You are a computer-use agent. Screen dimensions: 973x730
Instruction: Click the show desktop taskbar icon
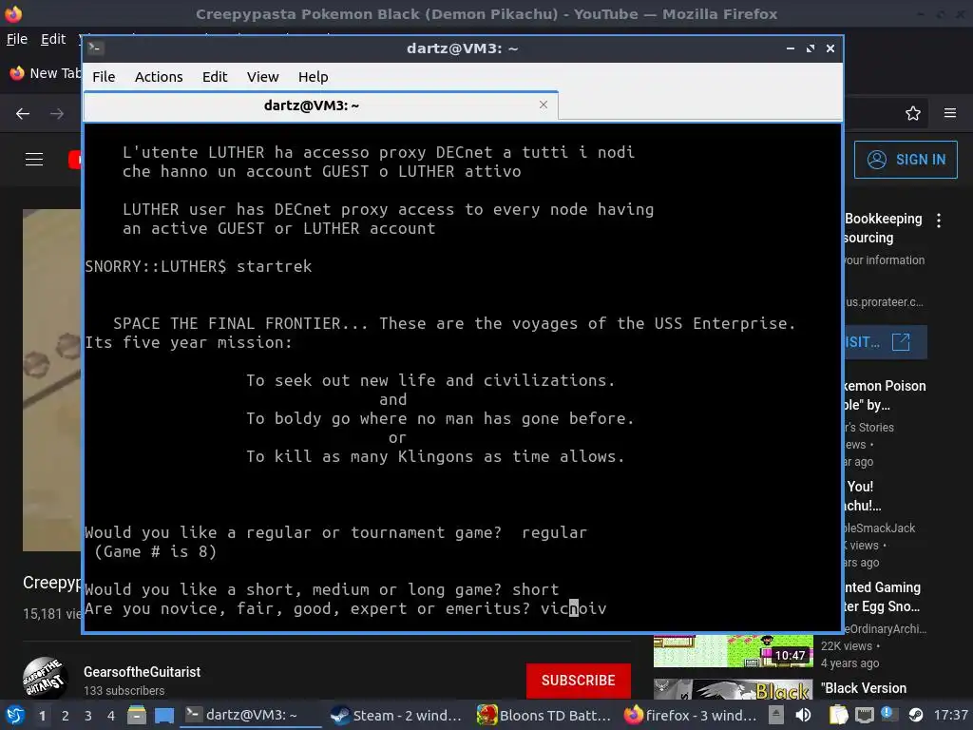164,715
